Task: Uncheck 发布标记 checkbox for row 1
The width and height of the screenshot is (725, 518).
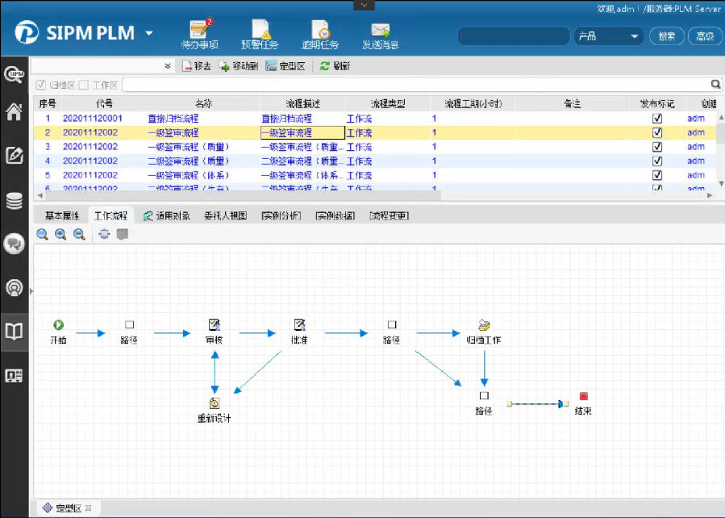Action: coord(656,119)
